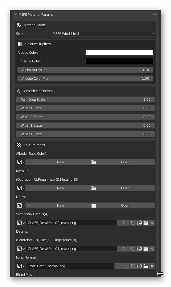Click the user count beside GLASS_DetailMap01_mask.png
The image size is (171, 287).
point(124,249)
